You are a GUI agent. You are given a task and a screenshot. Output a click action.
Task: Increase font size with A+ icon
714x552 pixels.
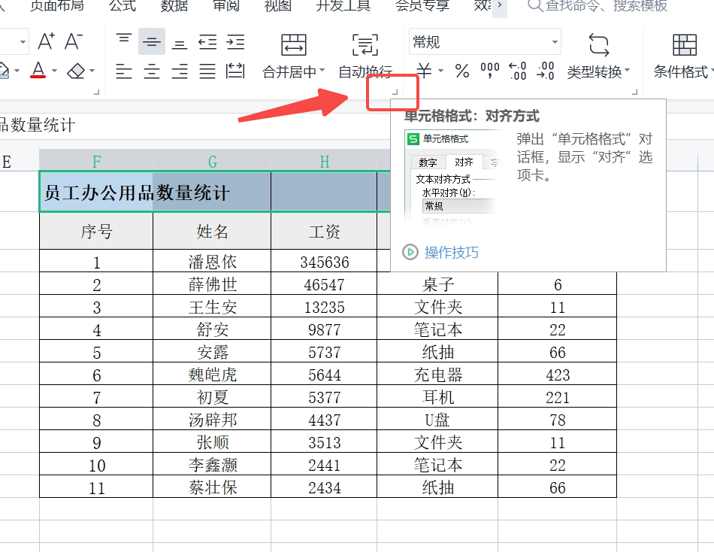pos(46,41)
